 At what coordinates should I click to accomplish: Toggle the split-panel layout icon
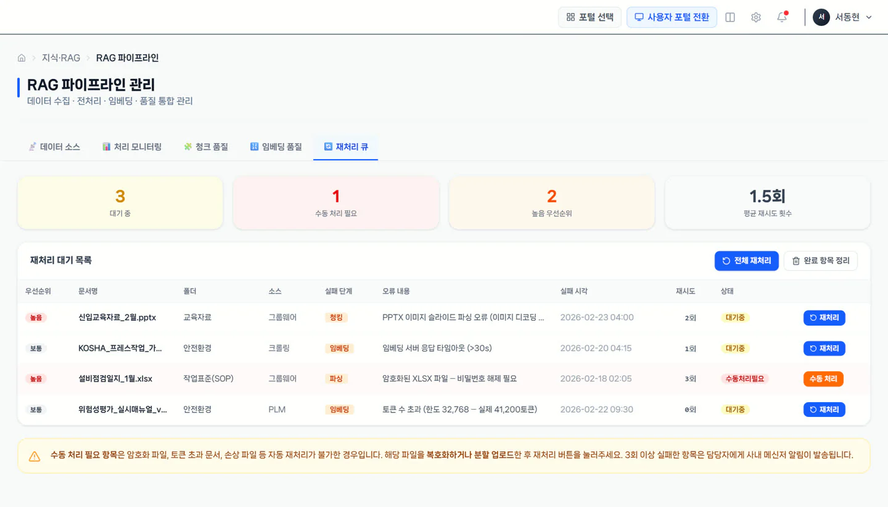(x=730, y=17)
